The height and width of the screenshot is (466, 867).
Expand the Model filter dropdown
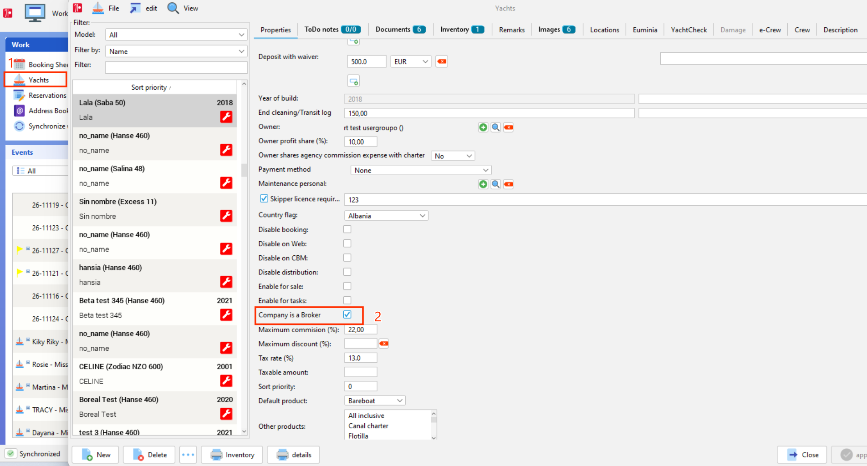(x=176, y=35)
